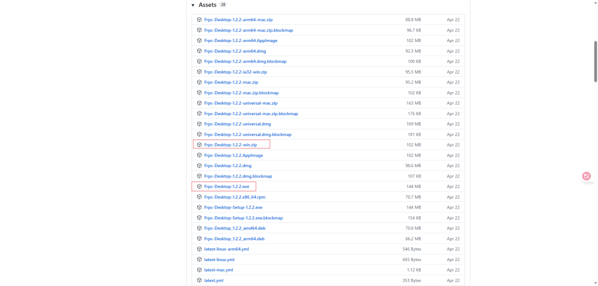The height and width of the screenshot is (286, 598).
Task: Click package icon beside Frpc-Desktop-1.2.2-win.zip
Action: tap(199, 145)
